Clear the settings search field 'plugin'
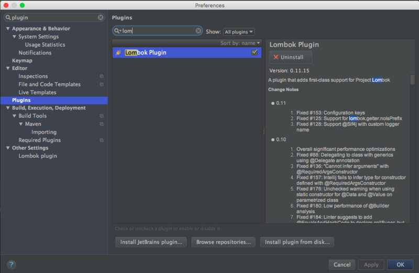 click(101, 17)
